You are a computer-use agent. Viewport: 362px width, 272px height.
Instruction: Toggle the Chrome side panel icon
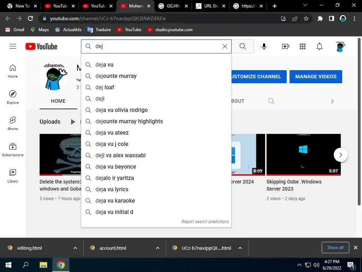[332, 18]
